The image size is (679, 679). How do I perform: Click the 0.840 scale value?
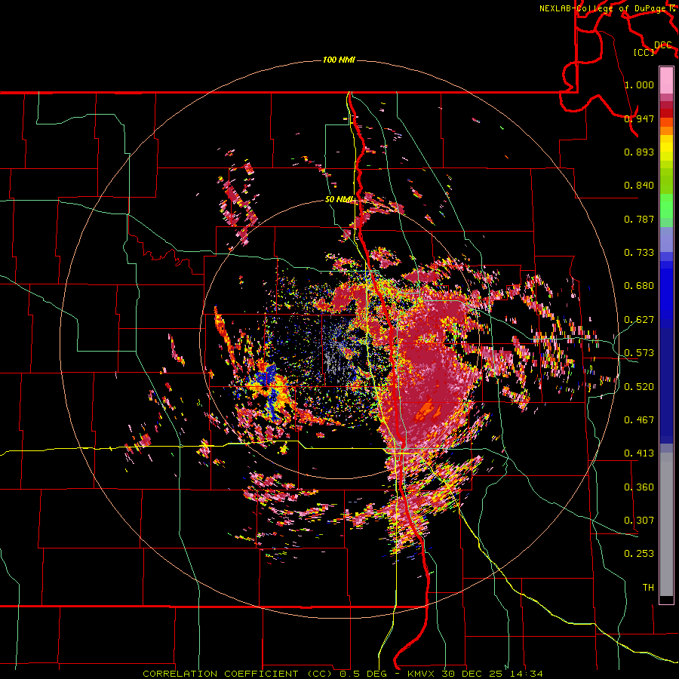(x=639, y=186)
